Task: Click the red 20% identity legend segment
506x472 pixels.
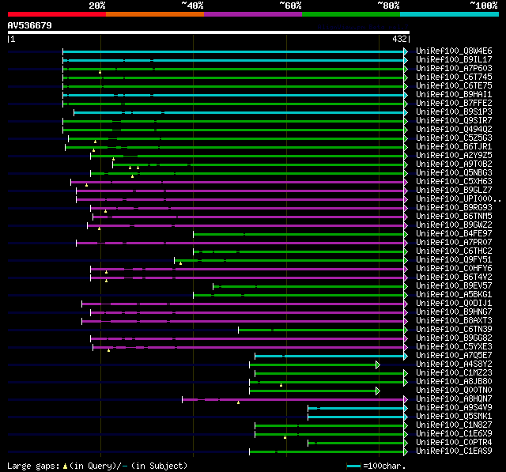Action: 57,14
